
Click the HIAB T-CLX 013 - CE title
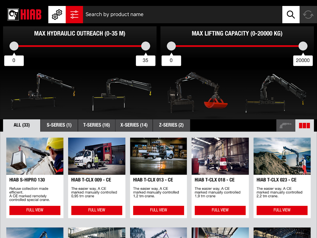pos(153,180)
